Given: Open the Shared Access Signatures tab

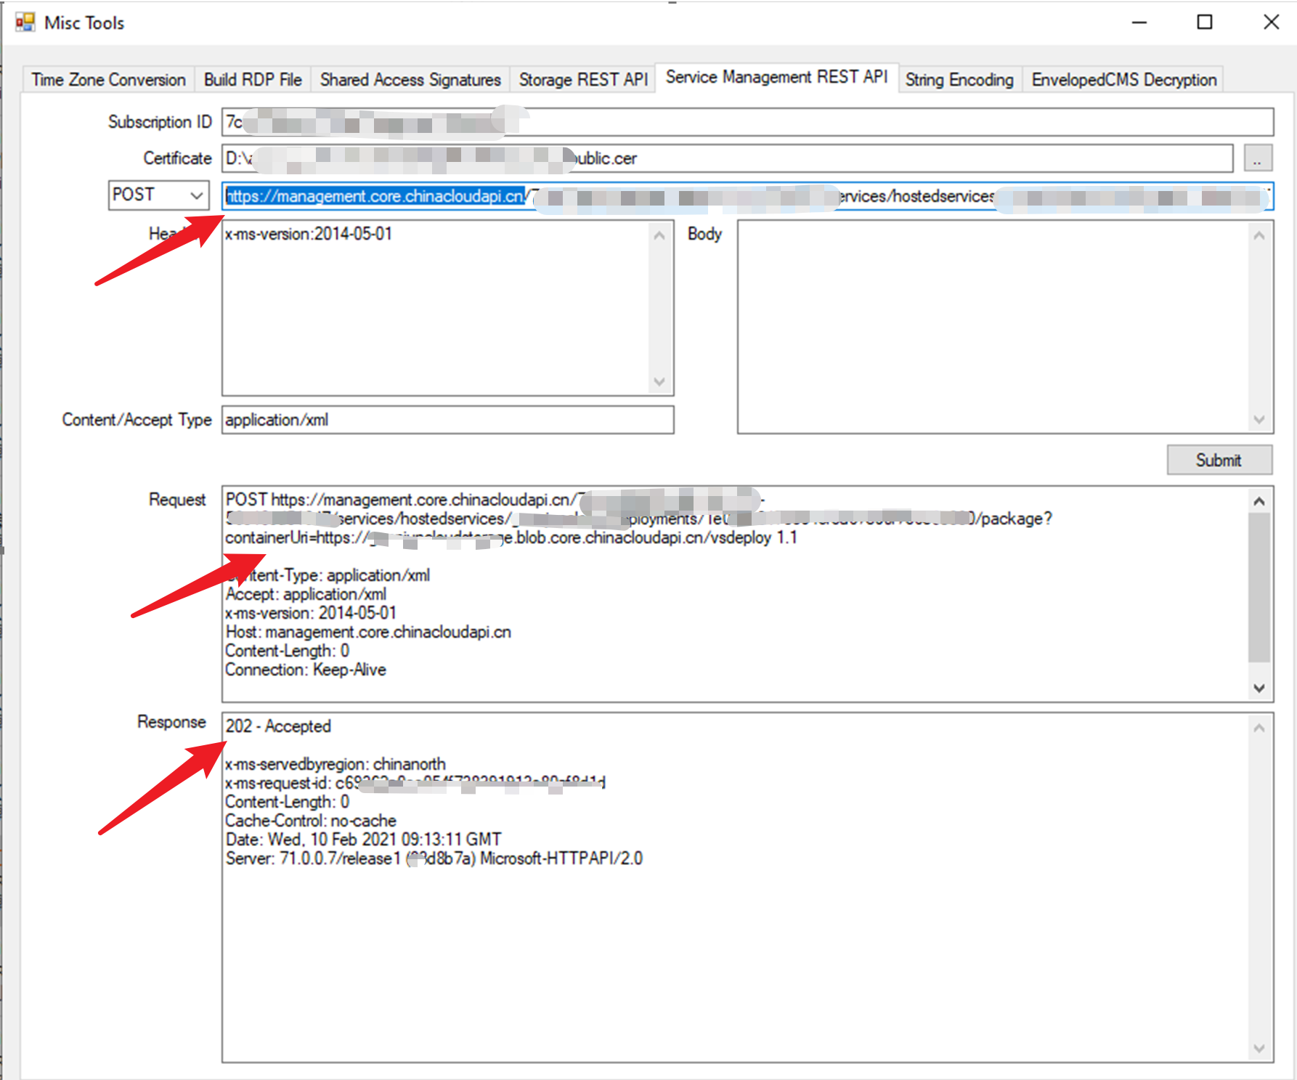Looking at the screenshot, I should (410, 80).
